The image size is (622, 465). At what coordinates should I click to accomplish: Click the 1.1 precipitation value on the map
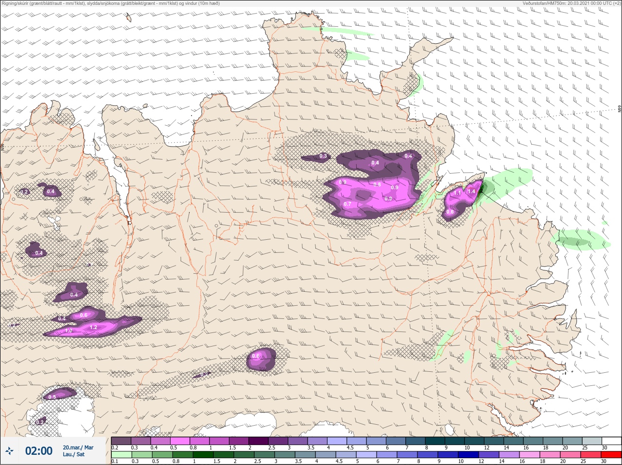[457, 193]
